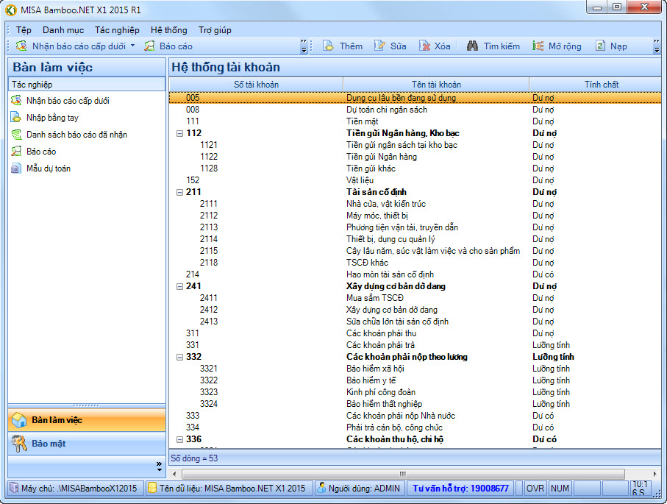Select row 2113 Phương tiện vận tải, truyền dẫn
The height and width of the screenshot is (504, 667).
point(415,227)
